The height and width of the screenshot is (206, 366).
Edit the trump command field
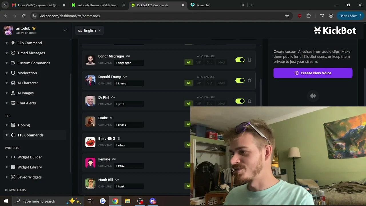point(129,84)
